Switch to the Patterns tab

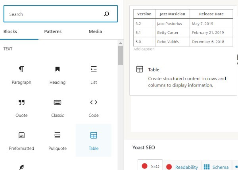coord(53,31)
